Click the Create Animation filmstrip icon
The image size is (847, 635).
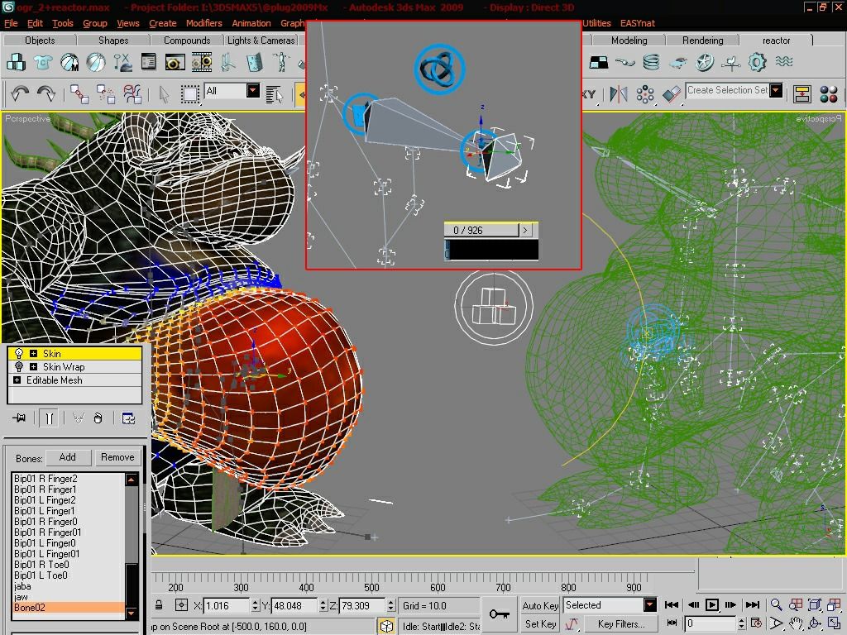point(202,63)
